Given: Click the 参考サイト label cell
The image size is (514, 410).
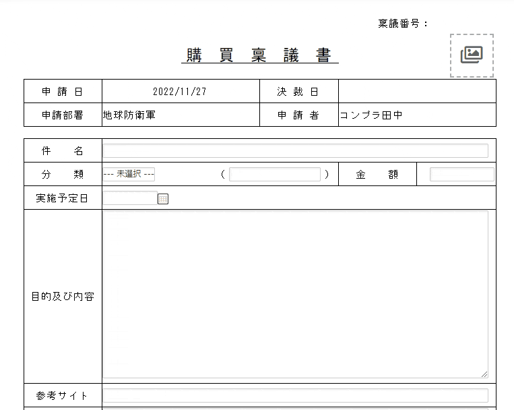Looking at the screenshot, I should click(x=63, y=396).
